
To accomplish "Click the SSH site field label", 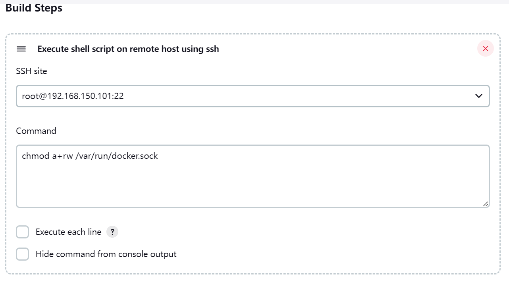I will click(32, 71).
